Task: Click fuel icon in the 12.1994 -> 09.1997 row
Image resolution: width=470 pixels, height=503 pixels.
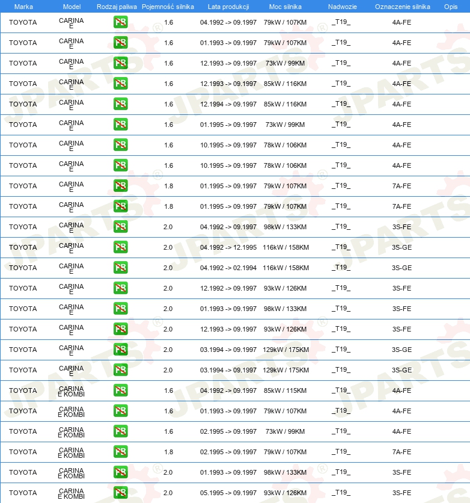Action: [x=120, y=104]
